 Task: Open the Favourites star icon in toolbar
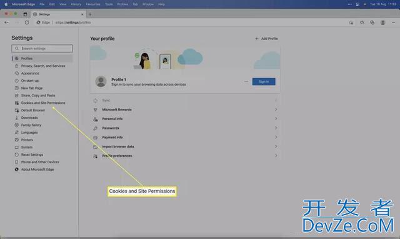[362, 23]
